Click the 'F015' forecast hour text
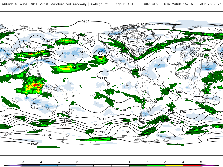This screenshot has height=167, width=223. (166, 4)
